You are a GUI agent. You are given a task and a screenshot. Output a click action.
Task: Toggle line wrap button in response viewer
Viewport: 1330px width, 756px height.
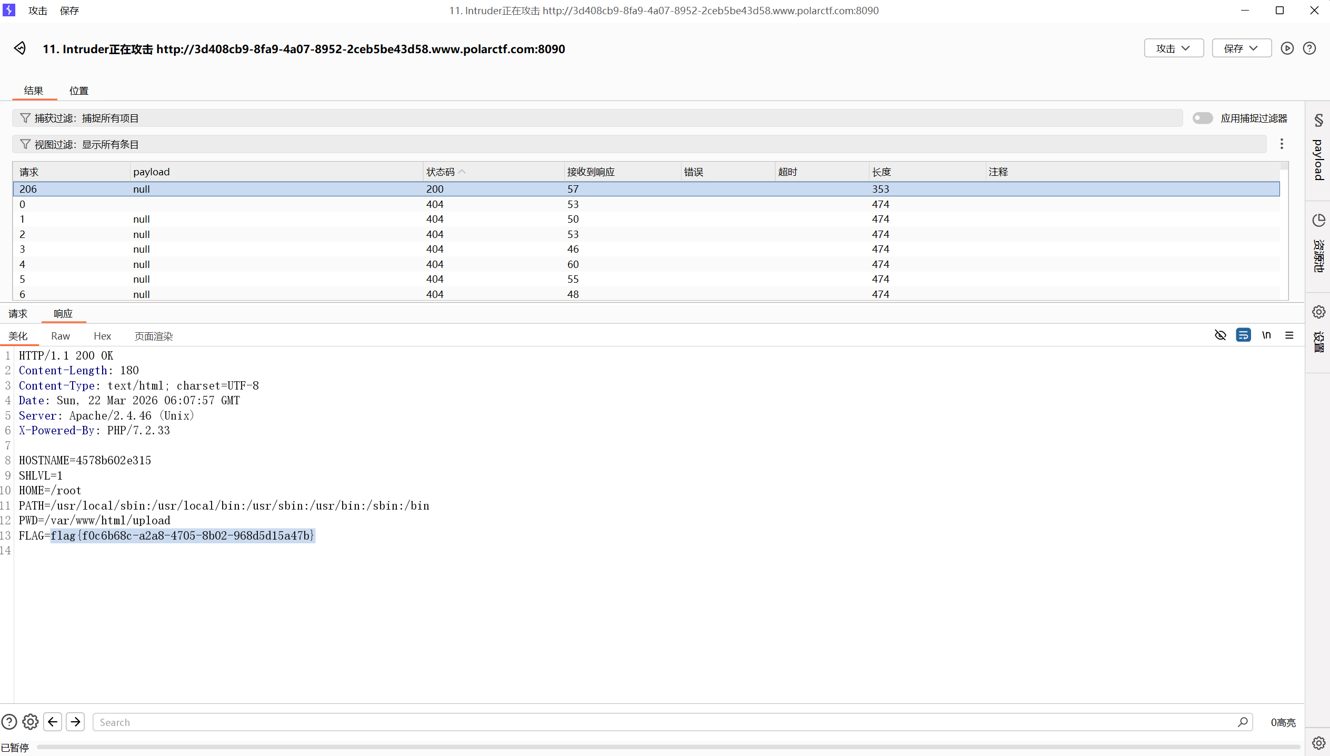(1243, 335)
